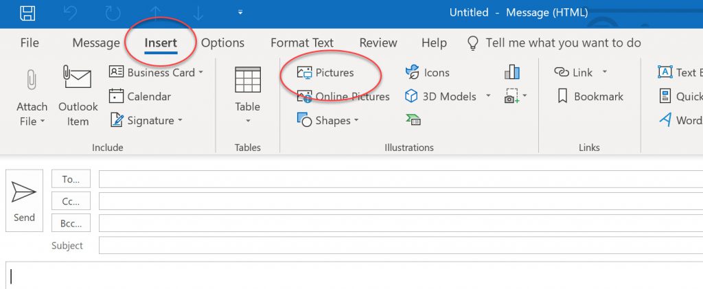Click the Send button
703x289 pixels.
click(x=24, y=200)
